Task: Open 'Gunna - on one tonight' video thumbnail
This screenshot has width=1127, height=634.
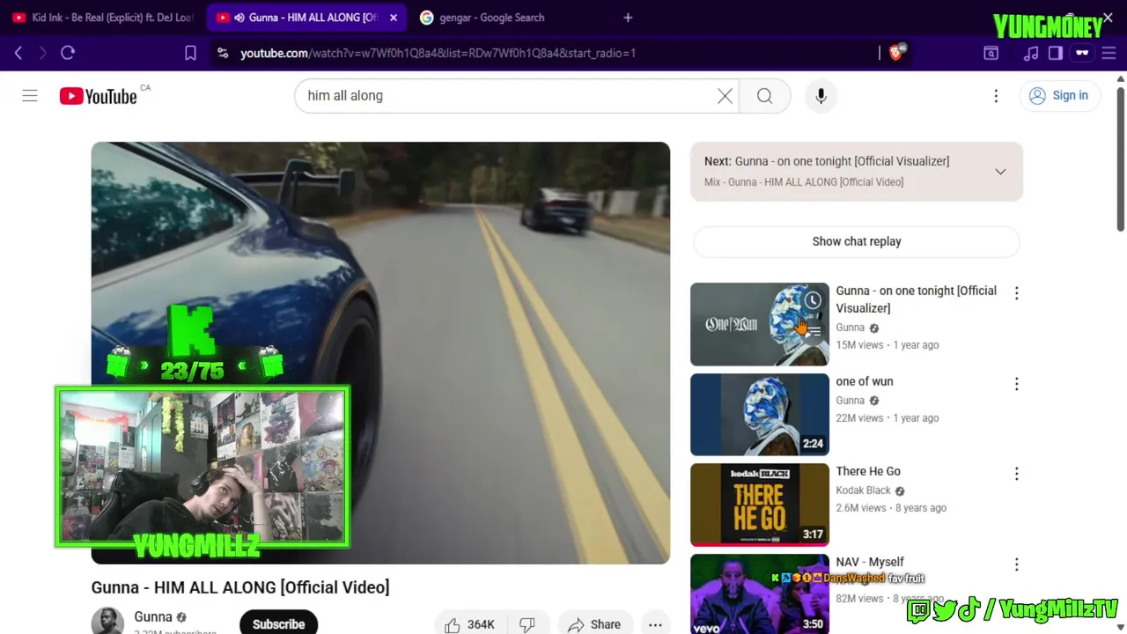Action: [x=759, y=324]
